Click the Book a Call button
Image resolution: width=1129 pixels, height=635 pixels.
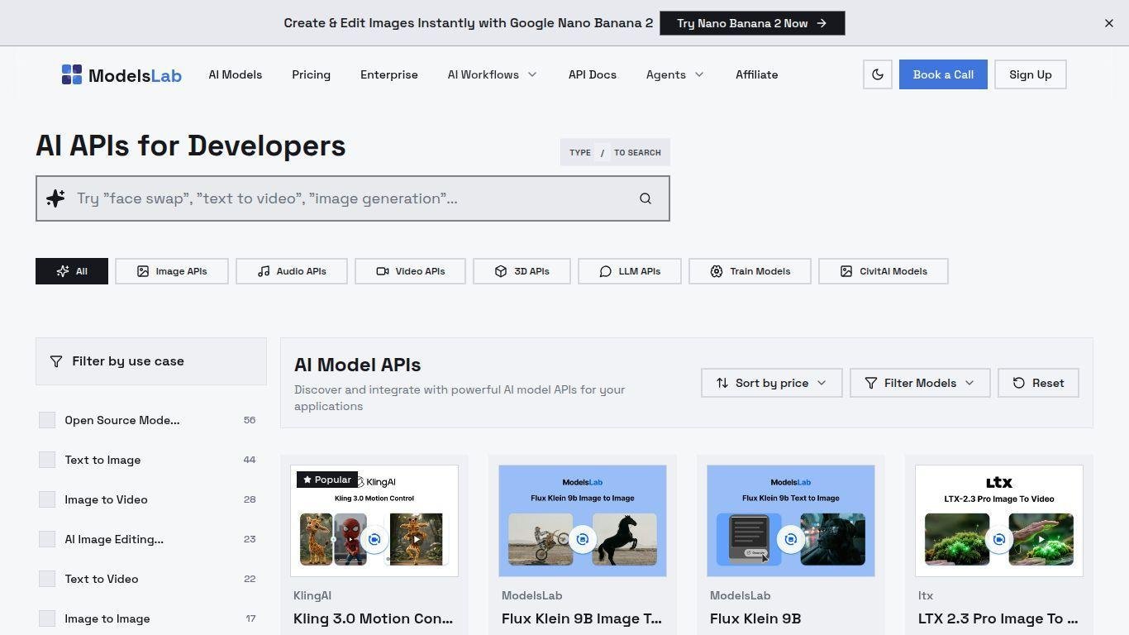pos(942,74)
